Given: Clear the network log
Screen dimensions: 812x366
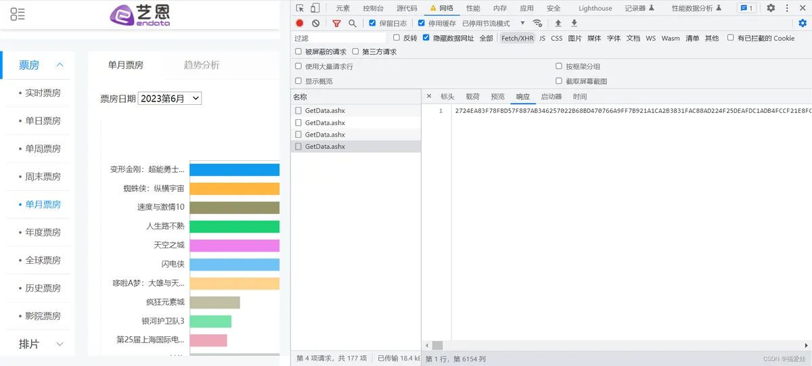Looking at the screenshot, I should tap(315, 23).
